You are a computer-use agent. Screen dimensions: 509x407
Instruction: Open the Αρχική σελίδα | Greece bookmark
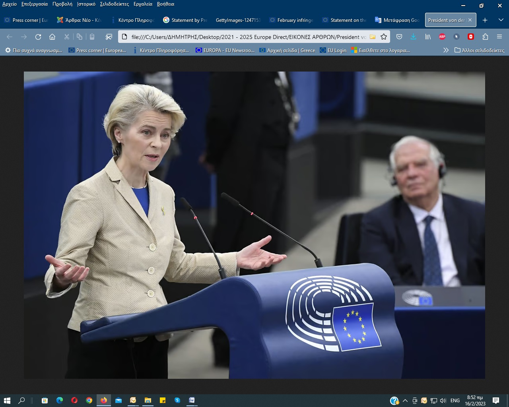point(287,50)
